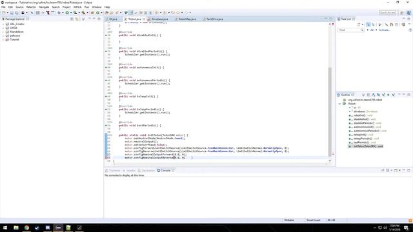Image resolution: width=413 pixels, height=232 pixels.
Task: Click the Quick Access field
Action: point(387,13)
